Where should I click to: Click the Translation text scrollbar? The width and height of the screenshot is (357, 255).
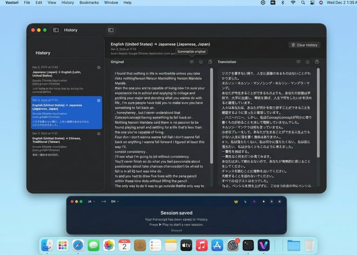[x=318, y=112]
